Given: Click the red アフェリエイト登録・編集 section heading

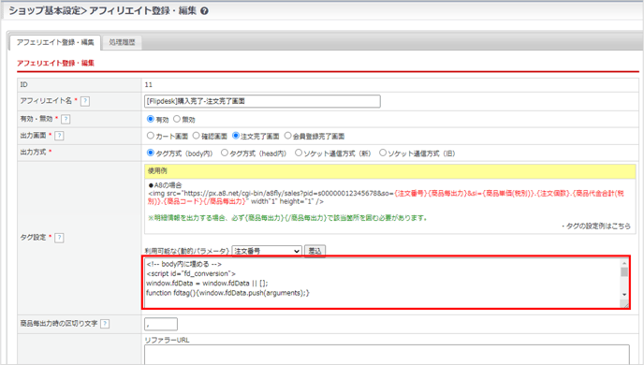Looking at the screenshot, I should 55,64.
